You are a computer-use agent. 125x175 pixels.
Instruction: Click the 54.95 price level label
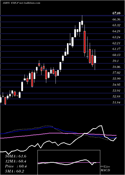point(116,85)
